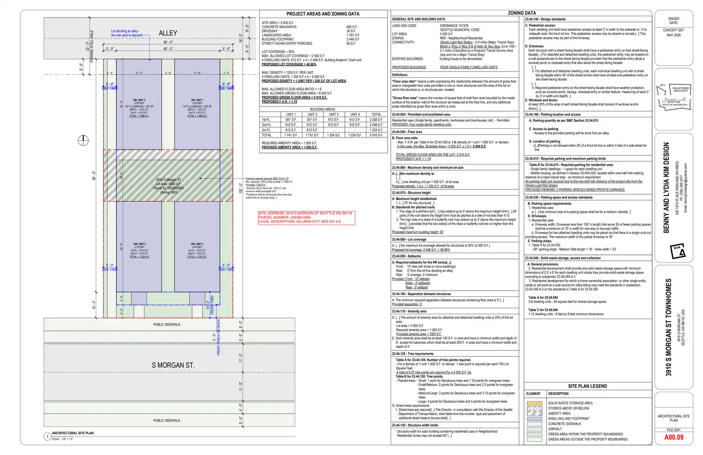Image resolution: width=703 pixels, height=455 pixels.
Task: Click the "DW. UNIT 3" label on the plan
Action: 140,244
